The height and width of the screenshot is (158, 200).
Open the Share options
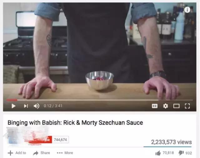point(42,153)
